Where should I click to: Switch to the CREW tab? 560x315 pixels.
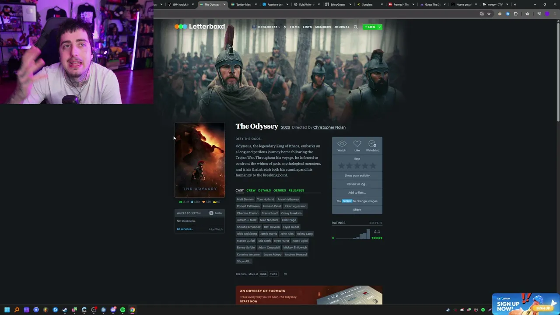(251, 190)
